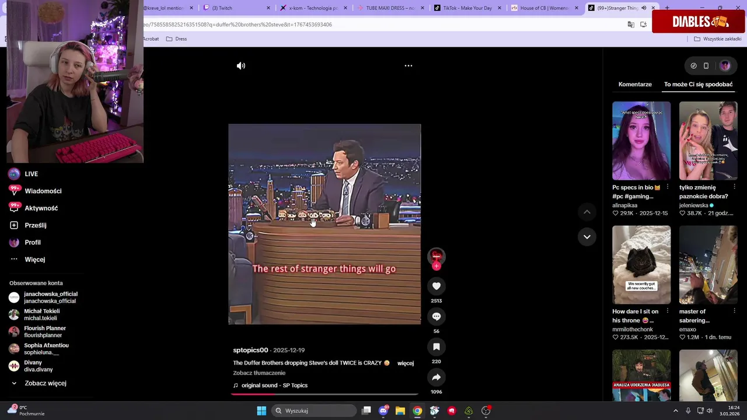Image resolution: width=747 pixels, height=420 pixels.
Task: Open the green triangle app on the taskbar
Action: pos(469,411)
